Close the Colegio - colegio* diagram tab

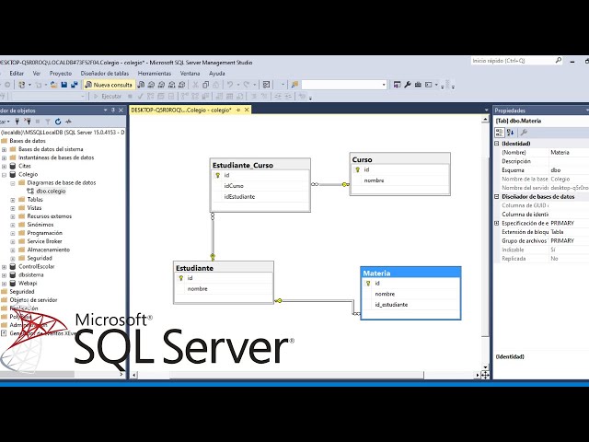247,110
